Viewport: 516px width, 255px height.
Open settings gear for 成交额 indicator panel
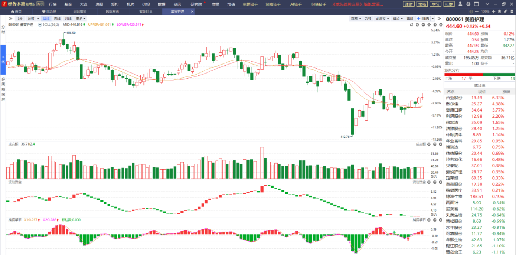click(430, 144)
